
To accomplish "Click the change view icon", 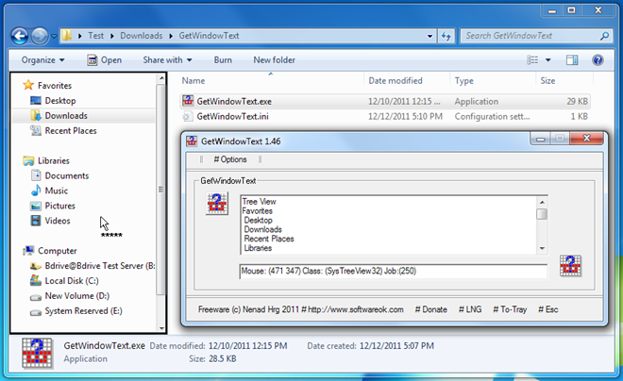I will pyautogui.click(x=532, y=60).
